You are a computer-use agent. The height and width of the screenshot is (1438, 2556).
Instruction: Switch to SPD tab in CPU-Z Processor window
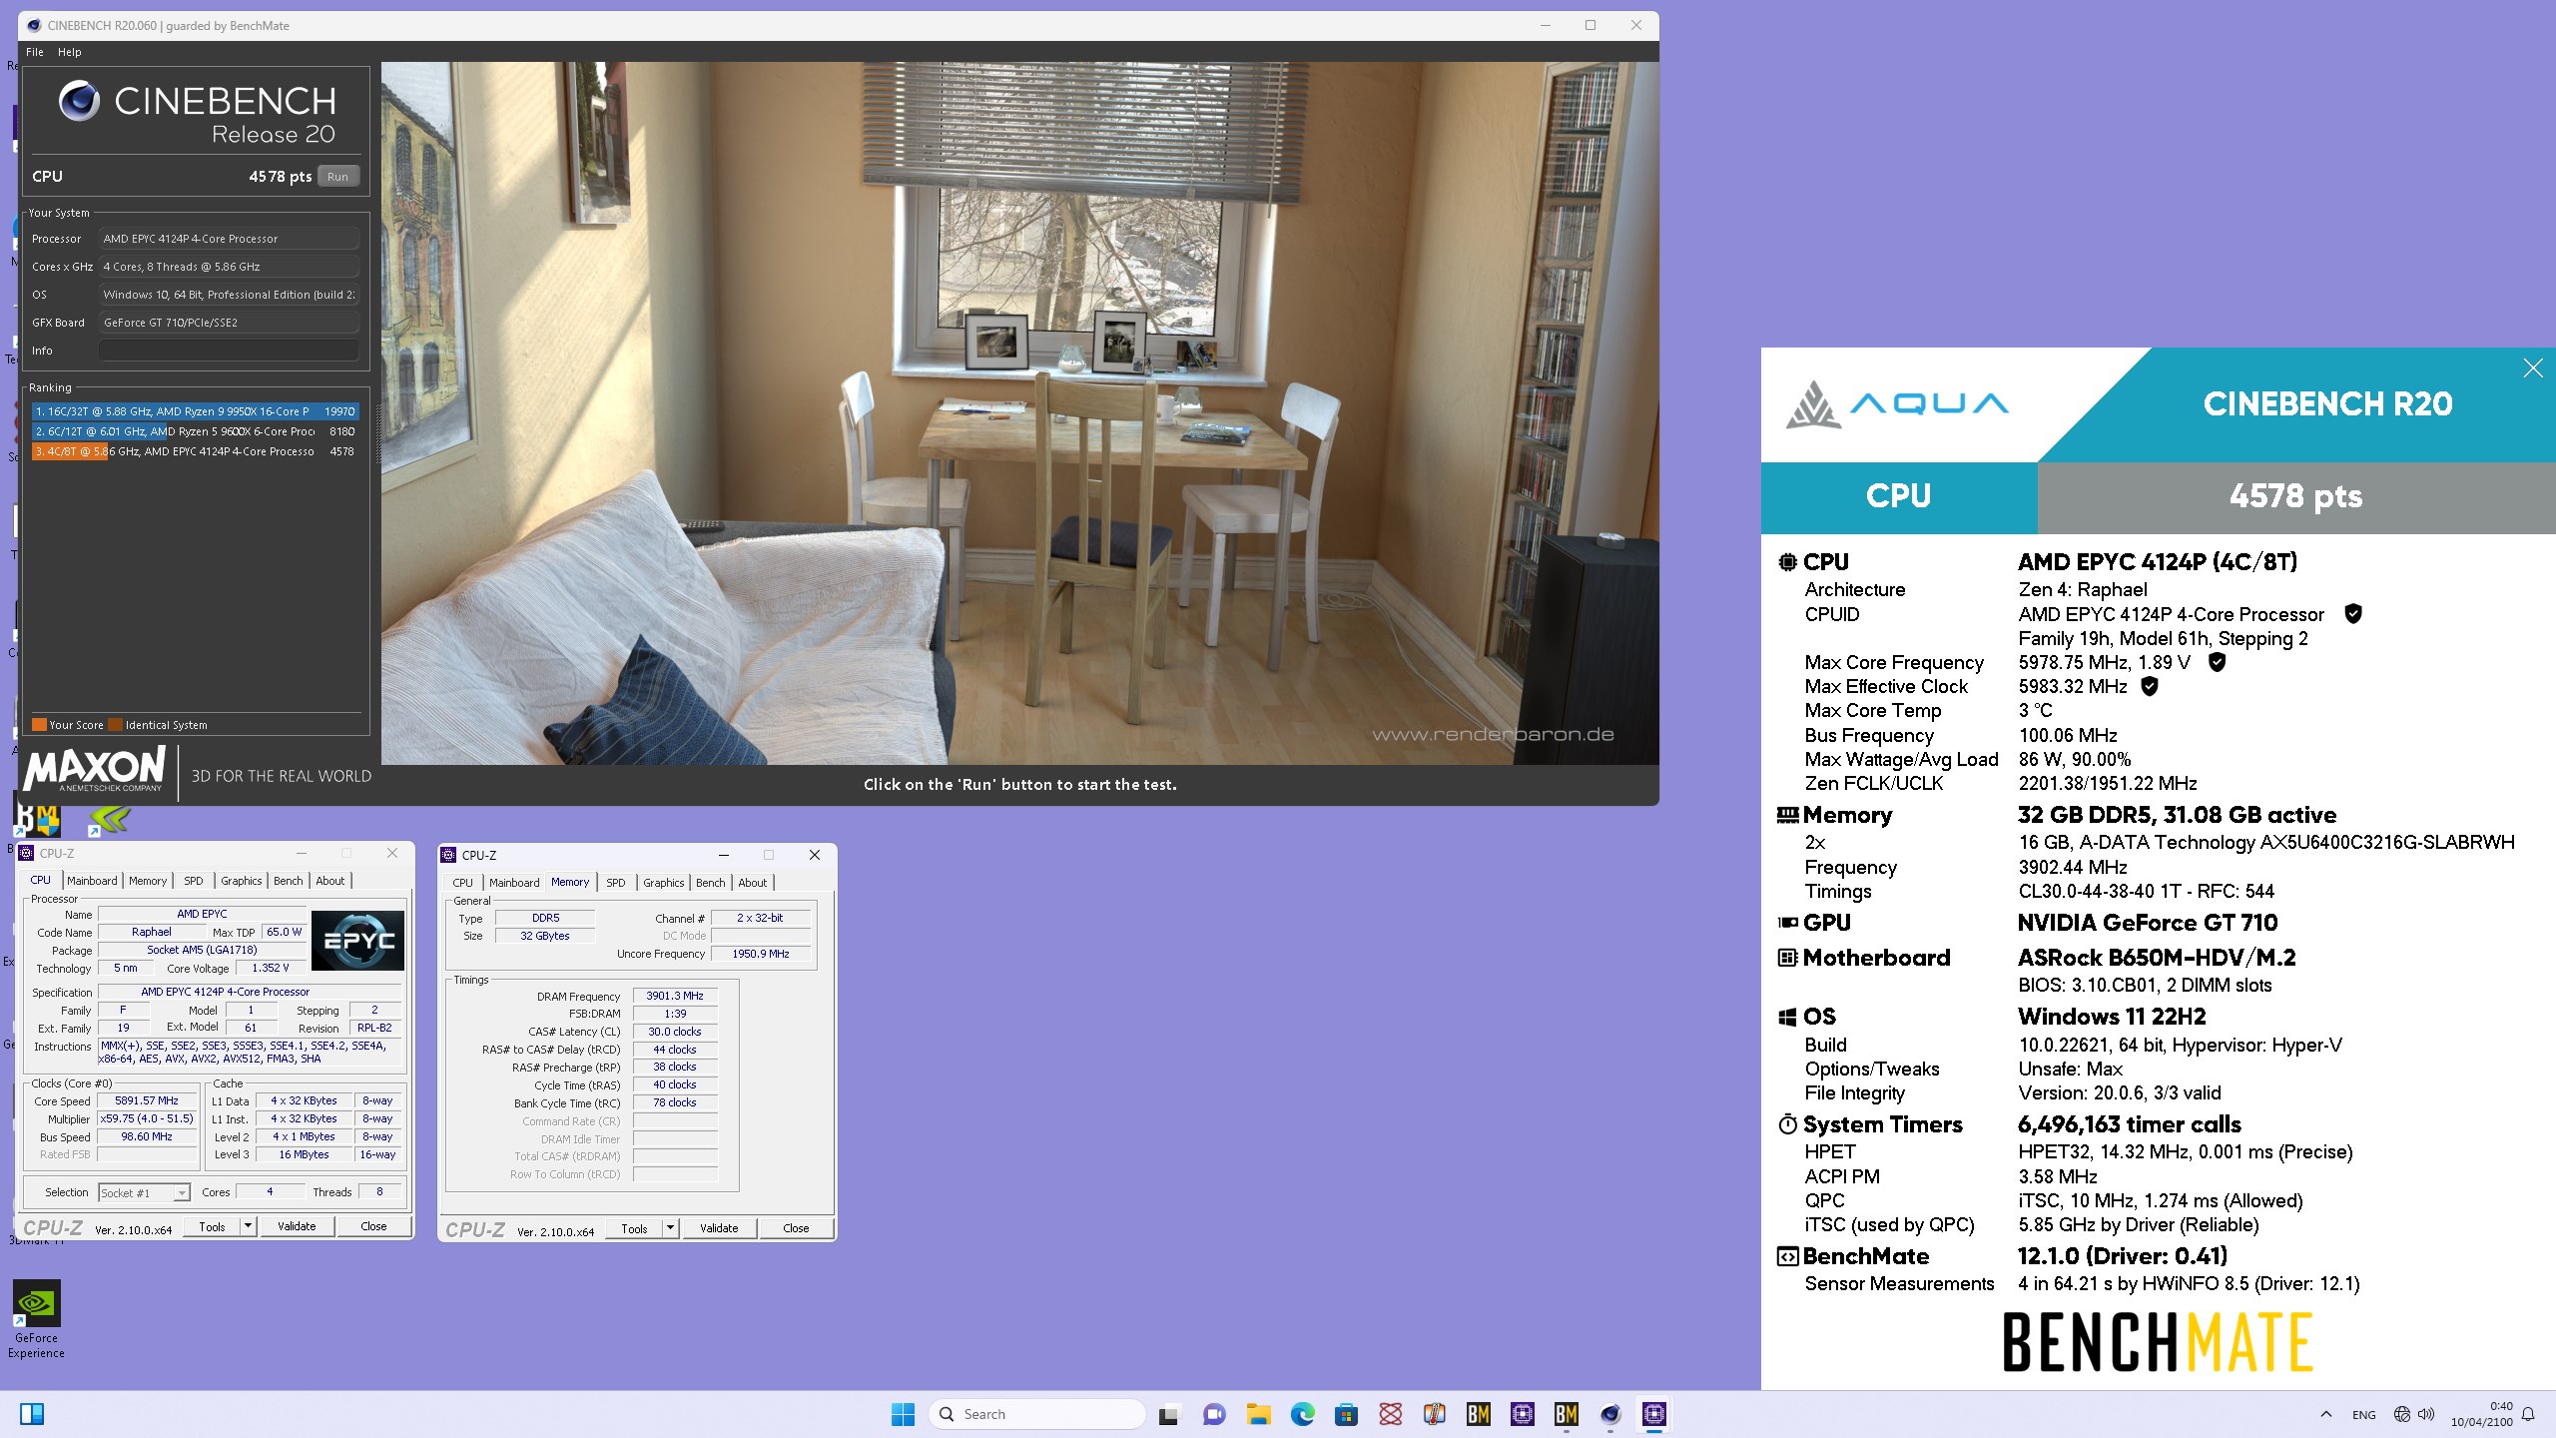point(194,881)
